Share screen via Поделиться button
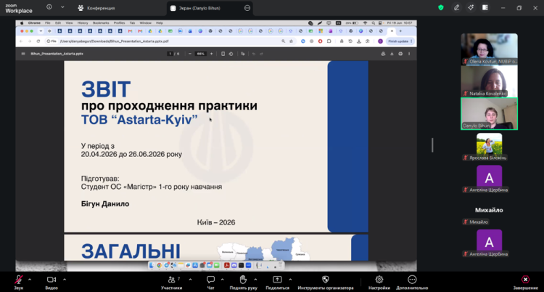Image resolution: width=544 pixels, height=292 pixels. [x=277, y=282]
